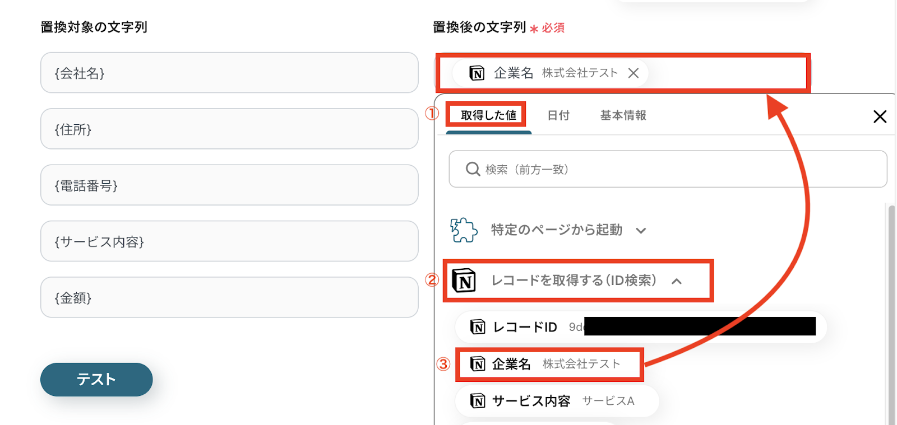Close the value picker panel
This screenshot has height=425, width=897.
pos(880,116)
